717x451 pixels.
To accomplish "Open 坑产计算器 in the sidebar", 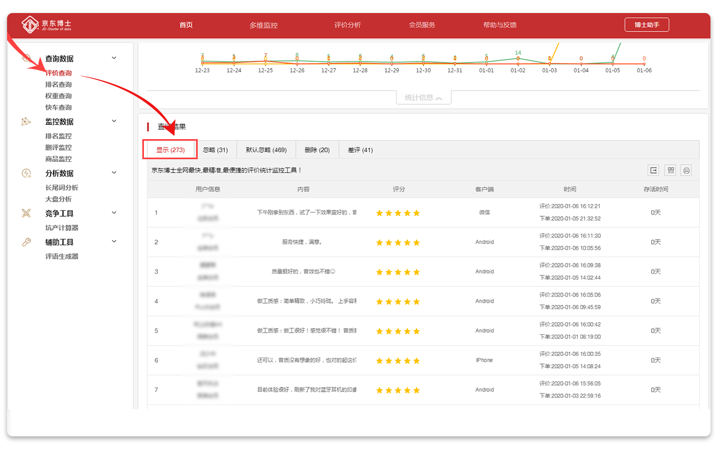I will click(x=62, y=228).
